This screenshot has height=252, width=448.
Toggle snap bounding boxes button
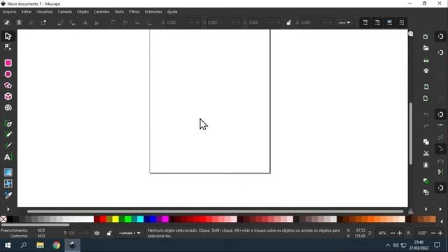[x=440, y=52]
